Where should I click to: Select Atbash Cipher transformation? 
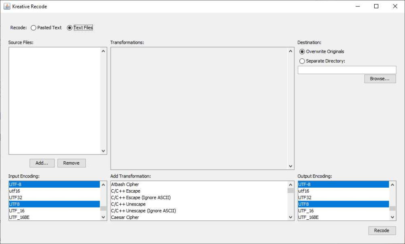(199, 184)
